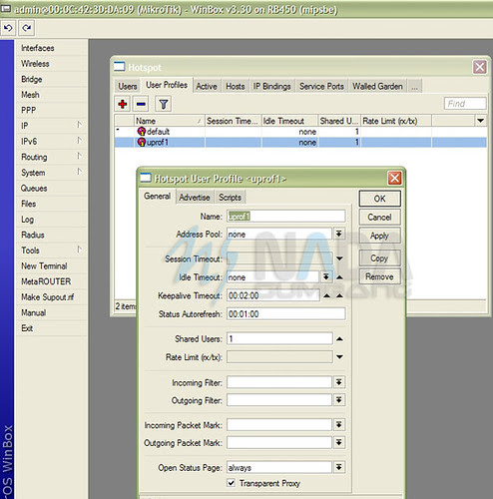Switch to the Service Ports tab
The height and width of the screenshot is (499, 493).
coord(321,87)
